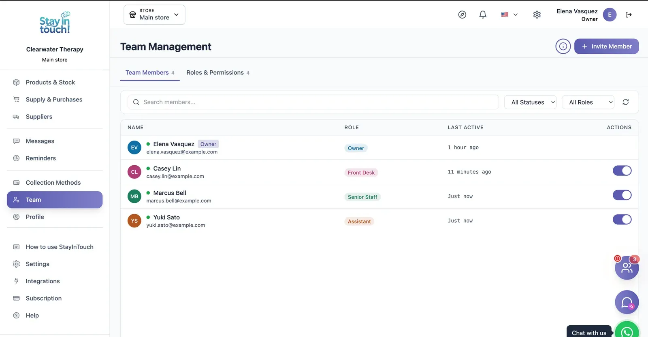Click the info circle icon beside Invite Member
Image resolution: width=648 pixels, height=337 pixels.
click(x=563, y=46)
